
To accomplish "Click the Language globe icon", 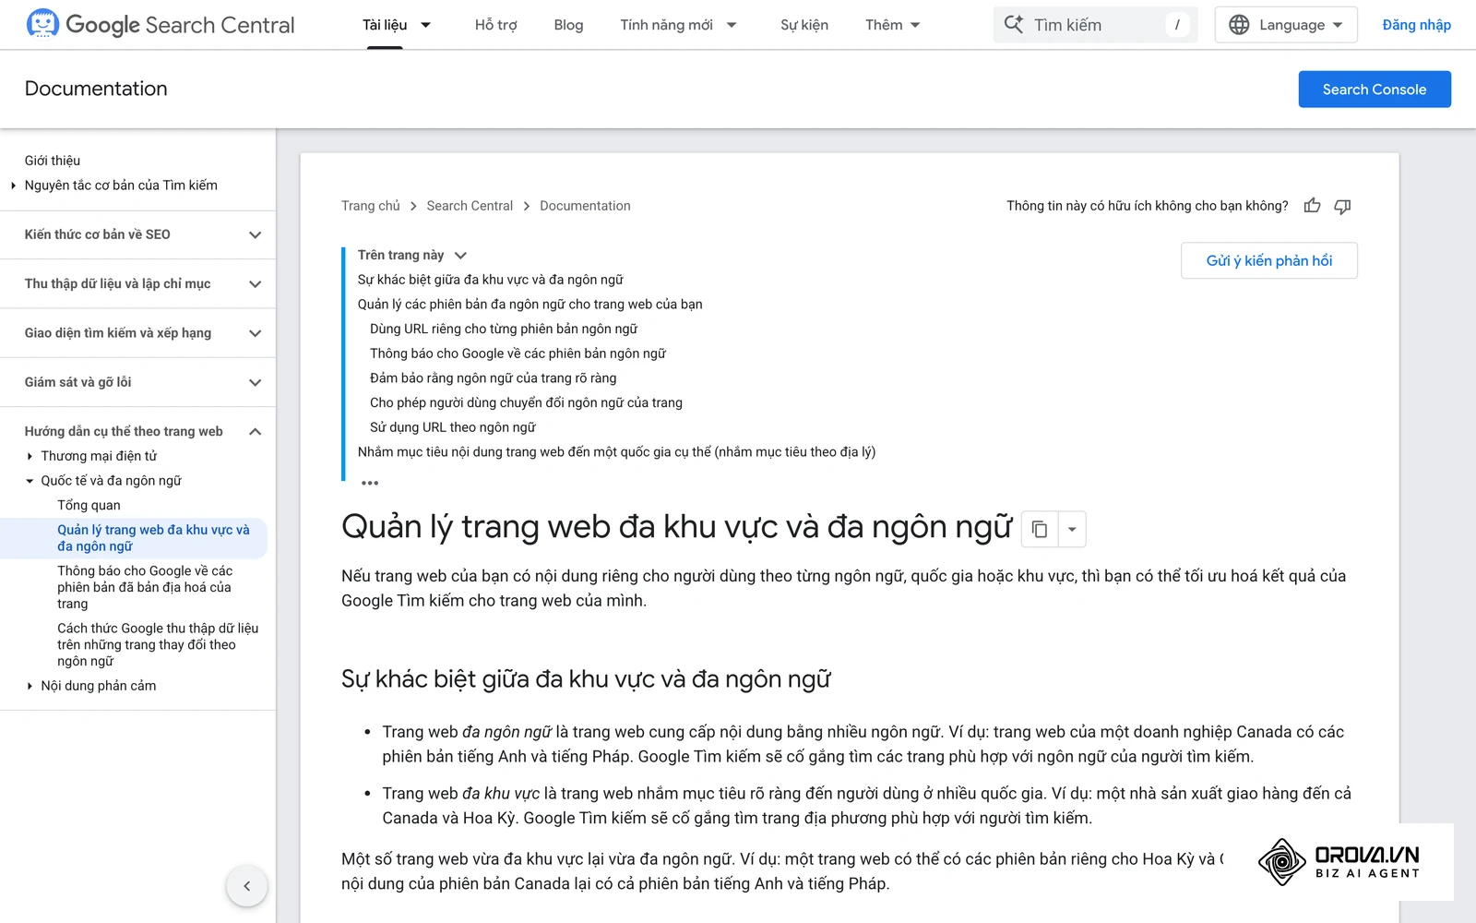I will (x=1239, y=25).
